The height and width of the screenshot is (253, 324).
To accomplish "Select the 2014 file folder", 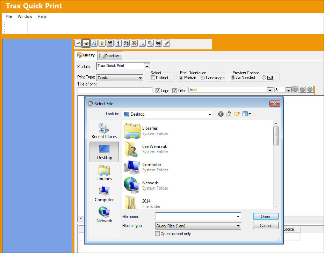I will [x=143, y=203].
